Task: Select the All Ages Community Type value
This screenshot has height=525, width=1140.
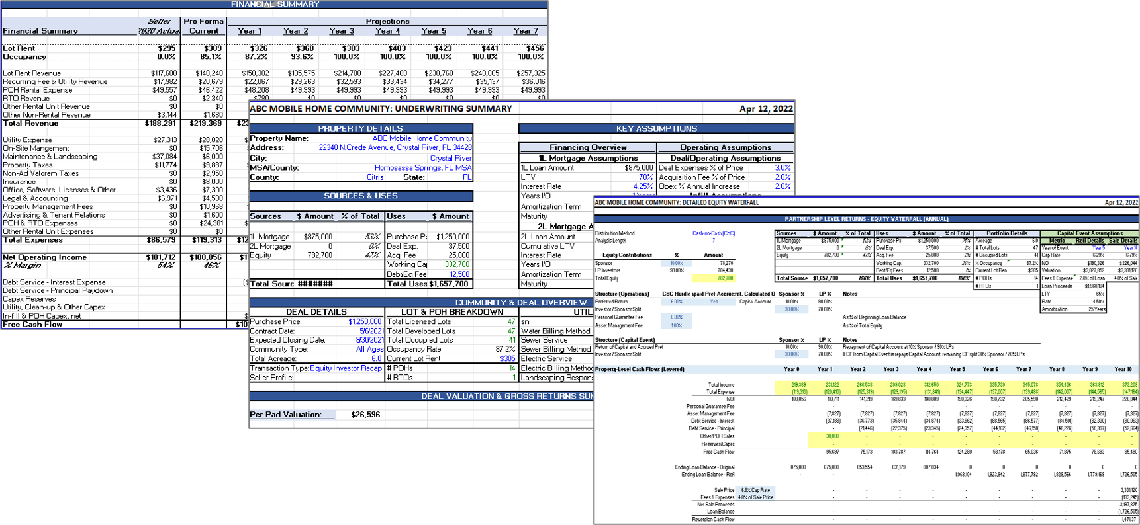Action: pyautogui.click(x=369, y=349)
